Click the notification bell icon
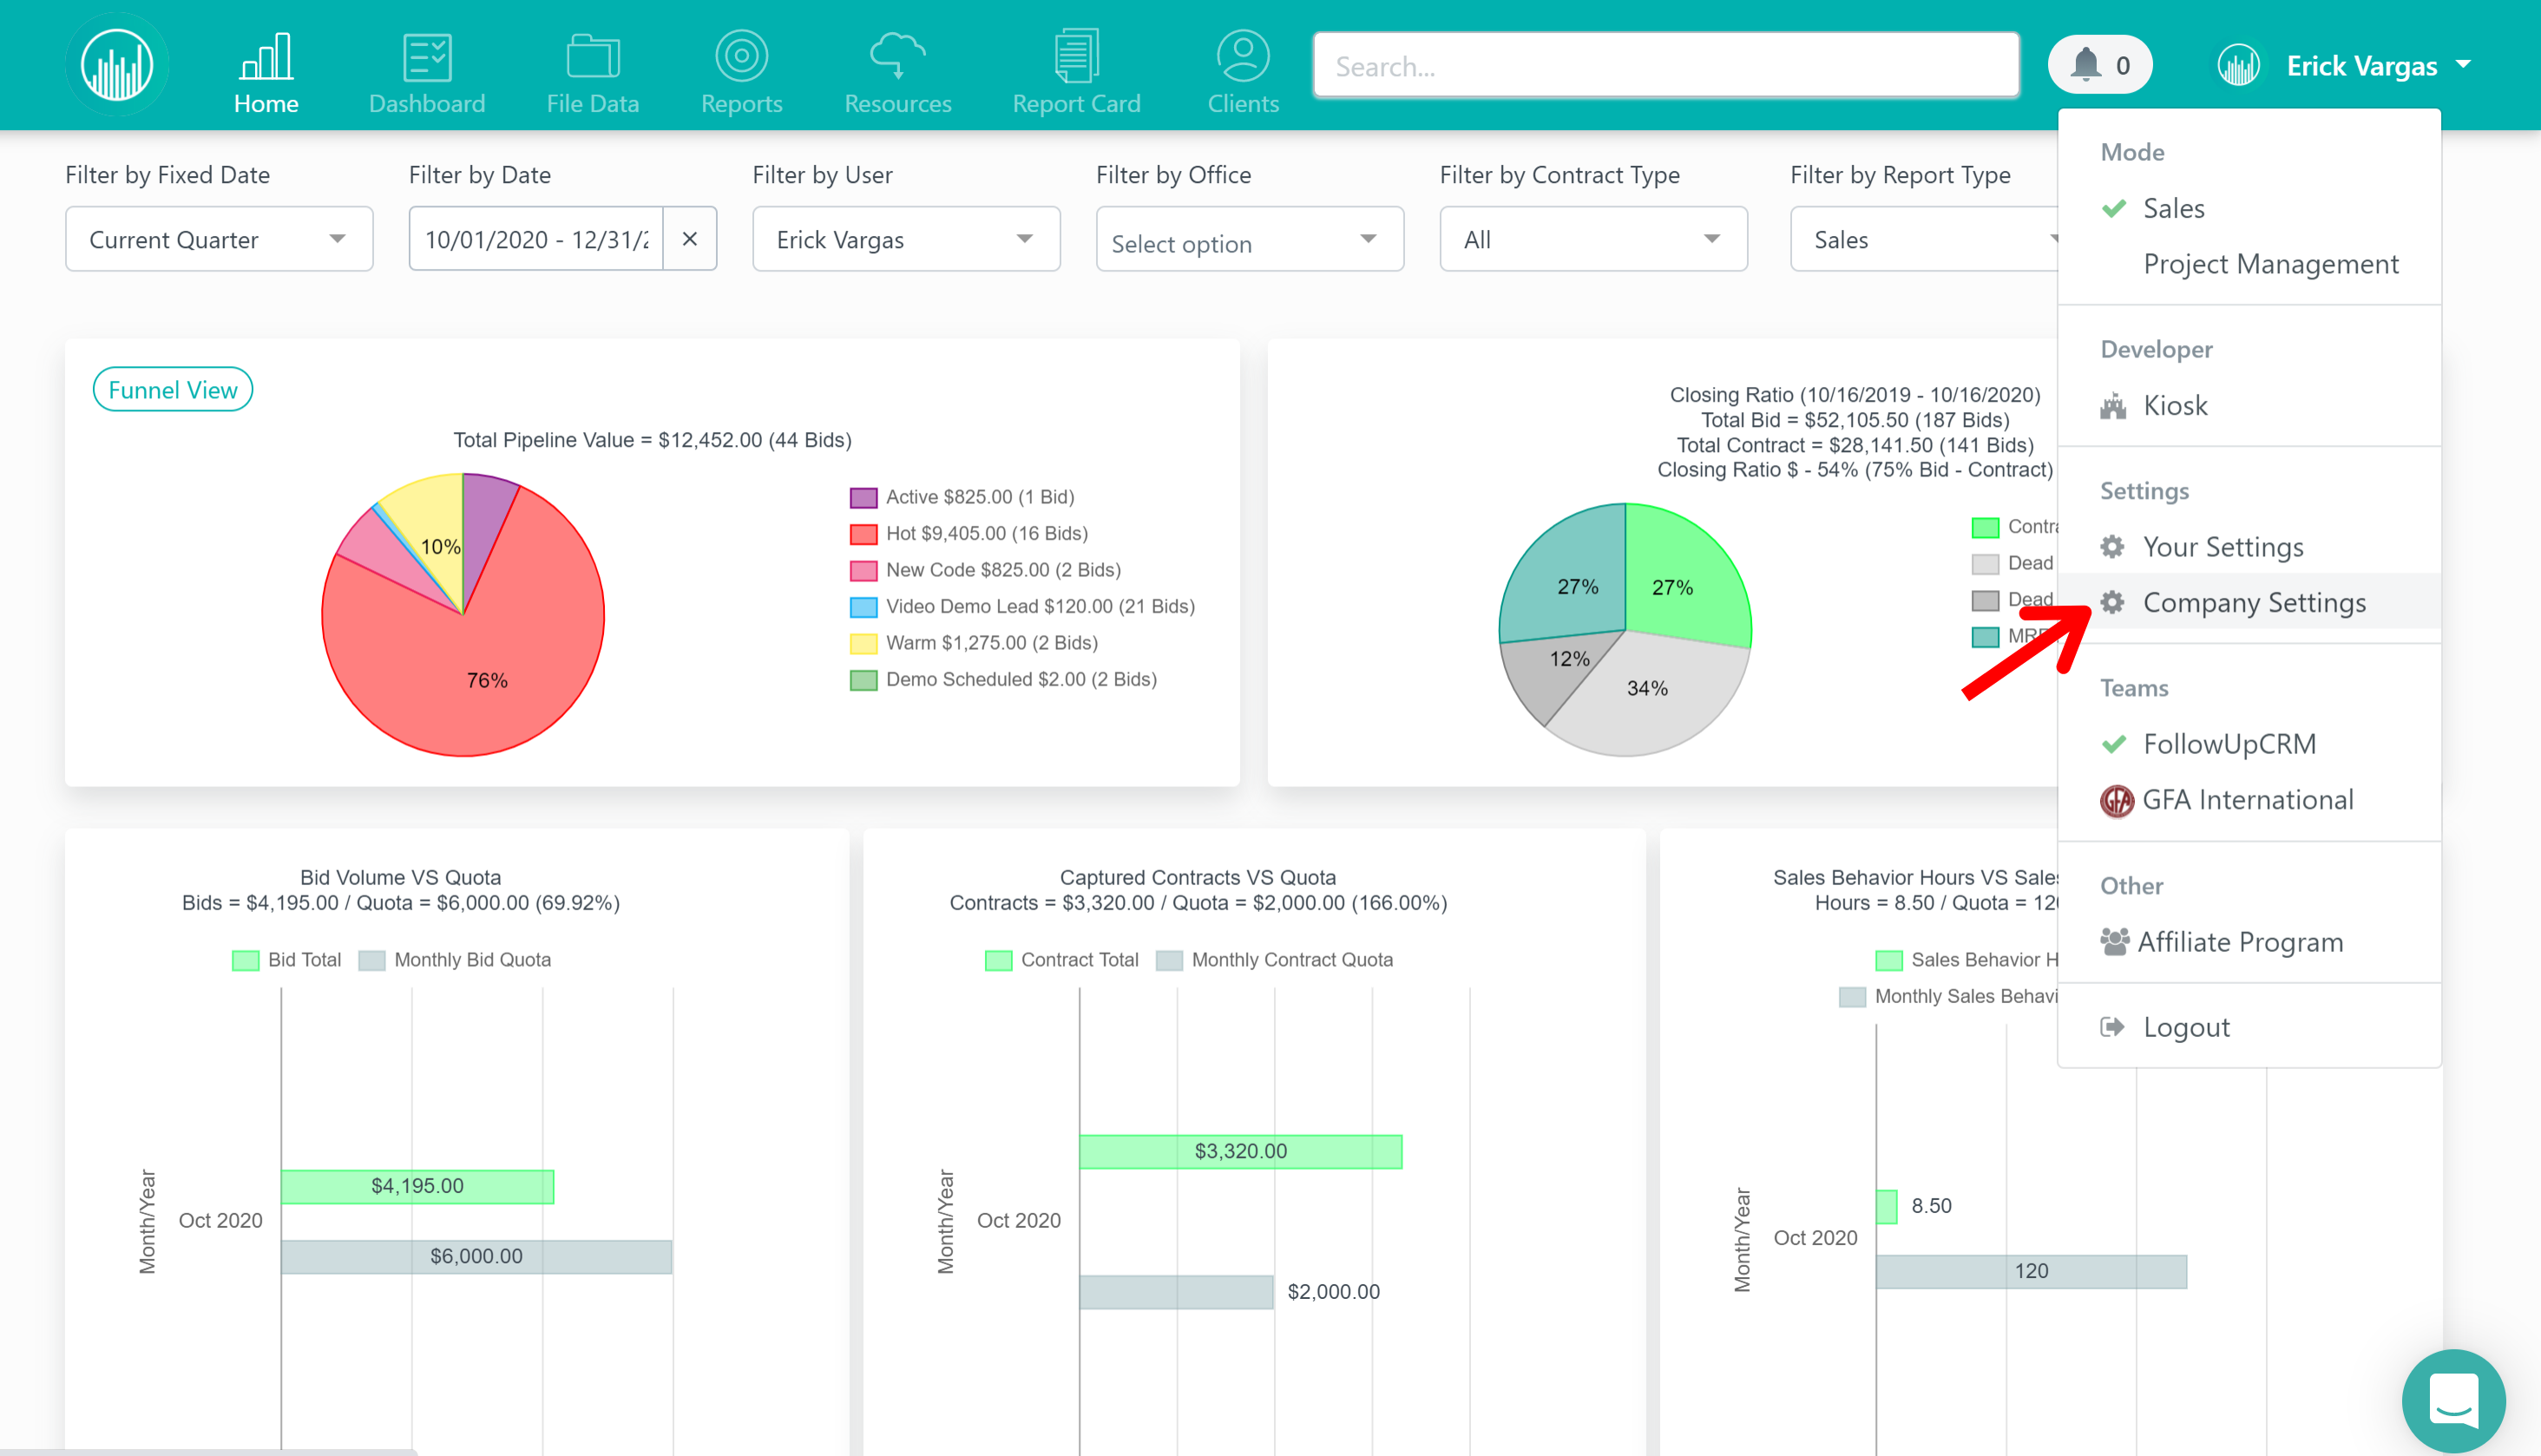The image size is (2541, 1456). pyautogui.click(x=2086, y=65)
